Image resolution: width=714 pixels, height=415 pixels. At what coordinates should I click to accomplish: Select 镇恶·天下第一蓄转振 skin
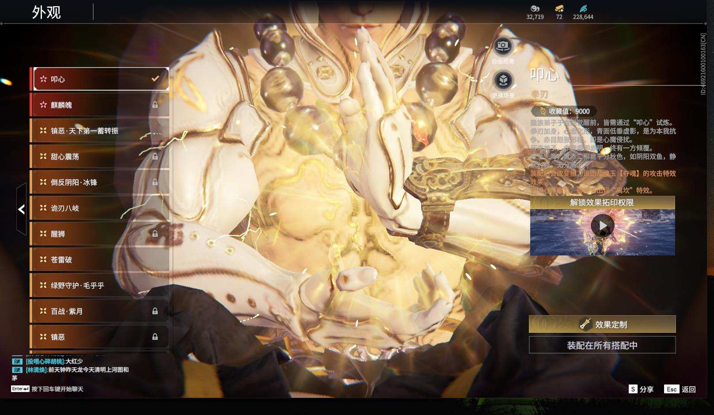click(99, 131)
